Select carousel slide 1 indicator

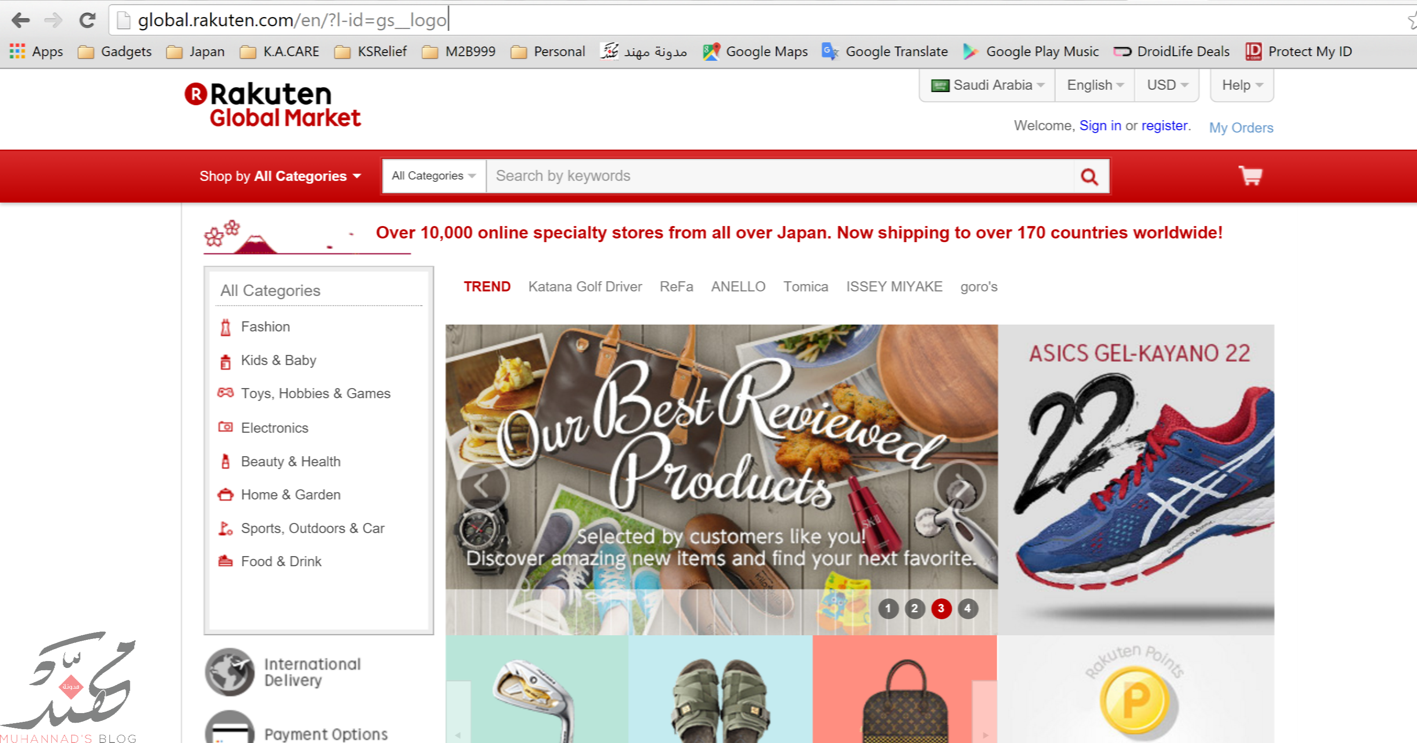888,608
